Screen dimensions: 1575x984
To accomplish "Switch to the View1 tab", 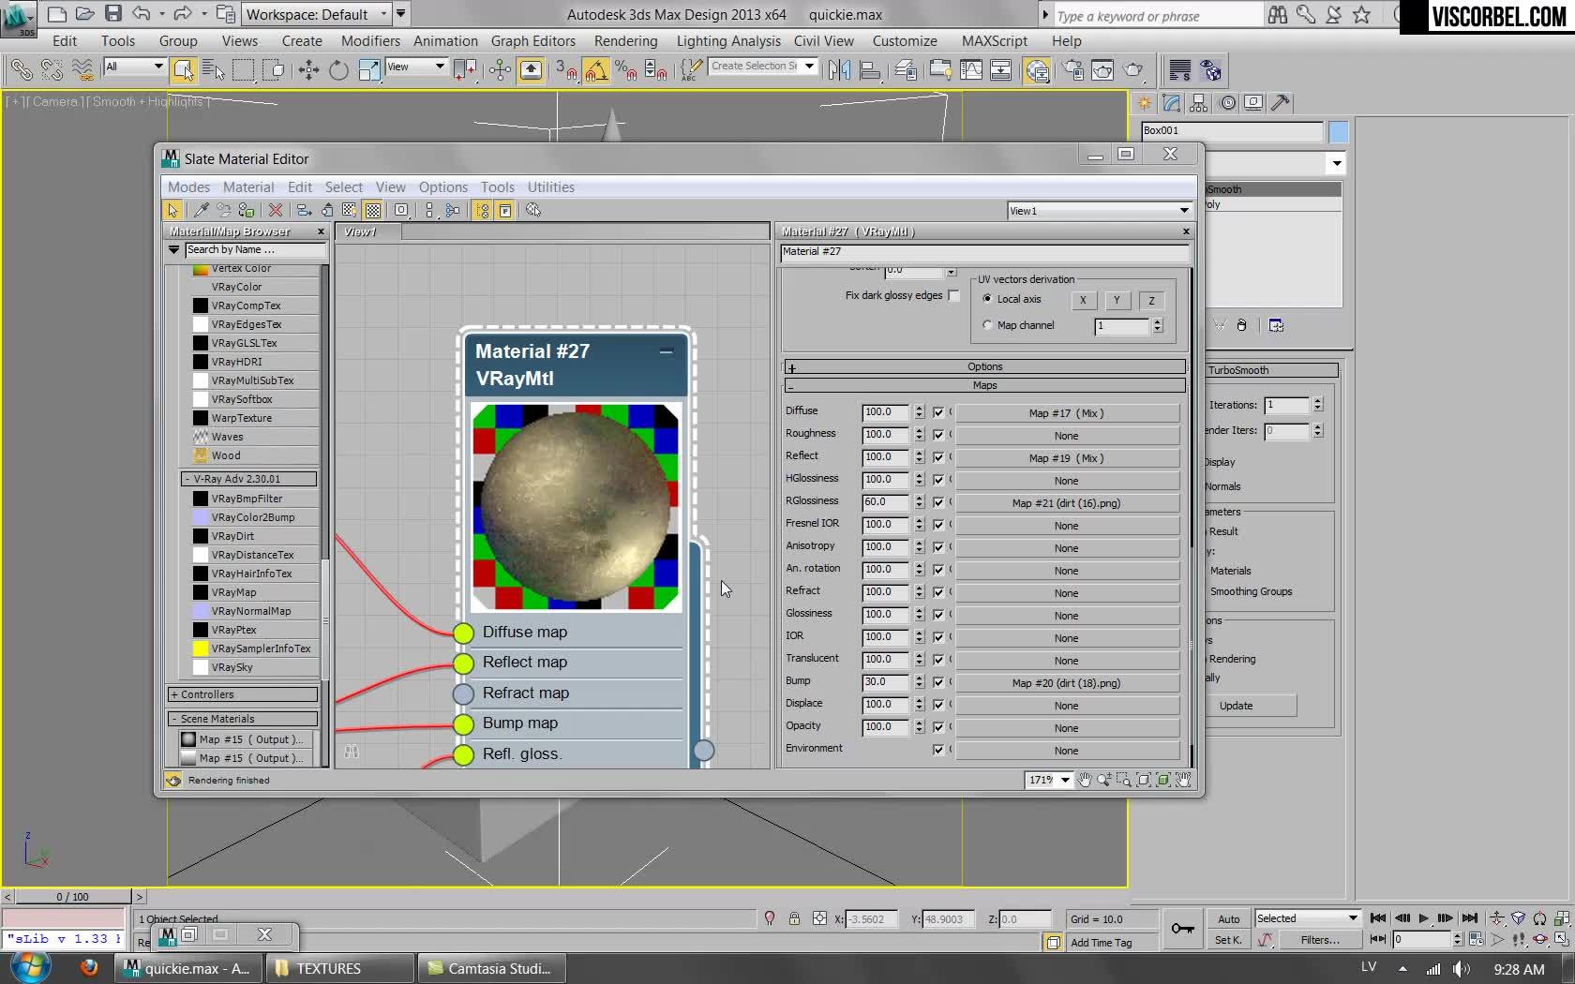I will pyautogui.click(x=368, y=231).
